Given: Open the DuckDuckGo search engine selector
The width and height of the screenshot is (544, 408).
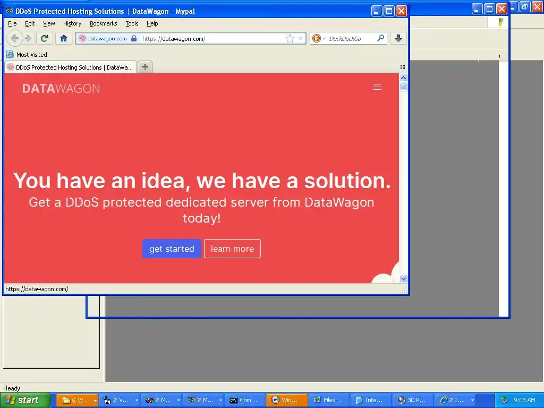Looking at the screenshot, I should (319, 38).
